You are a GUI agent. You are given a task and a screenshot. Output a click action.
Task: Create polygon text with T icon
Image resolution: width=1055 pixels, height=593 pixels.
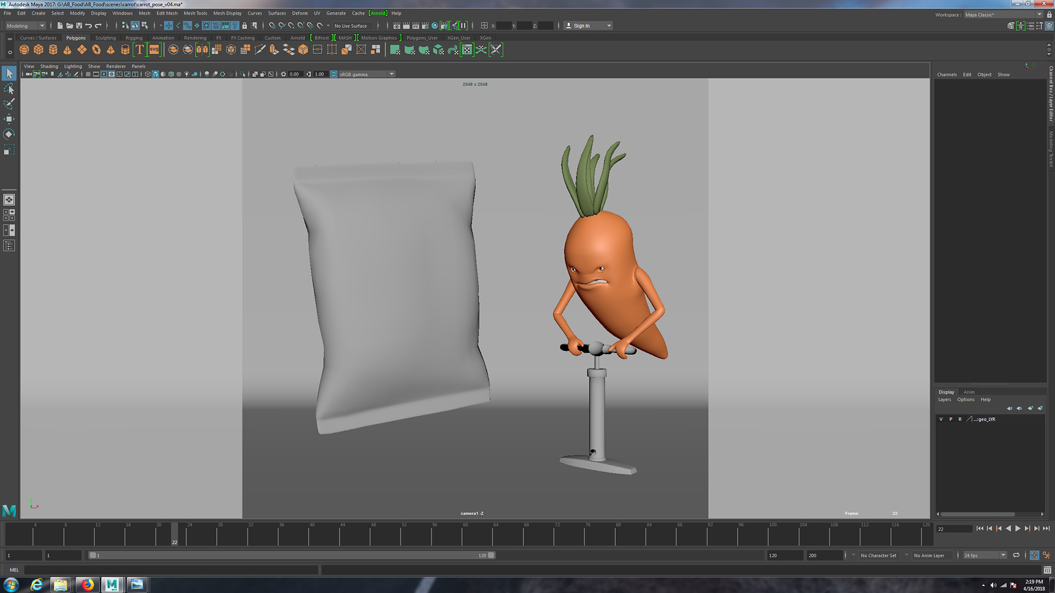tap(140, 50)
